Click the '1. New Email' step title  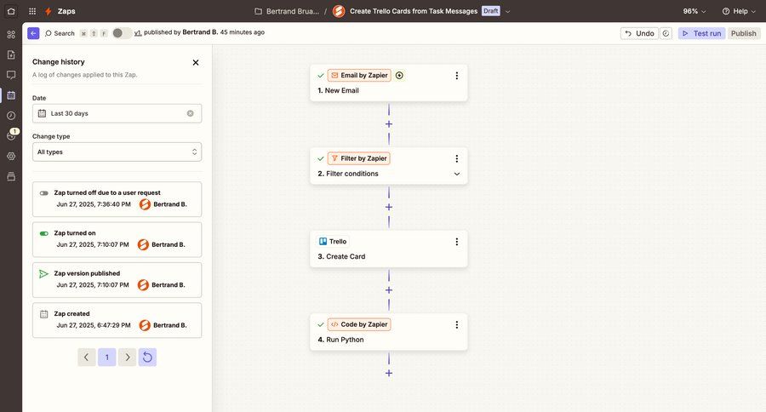[338, 90]
